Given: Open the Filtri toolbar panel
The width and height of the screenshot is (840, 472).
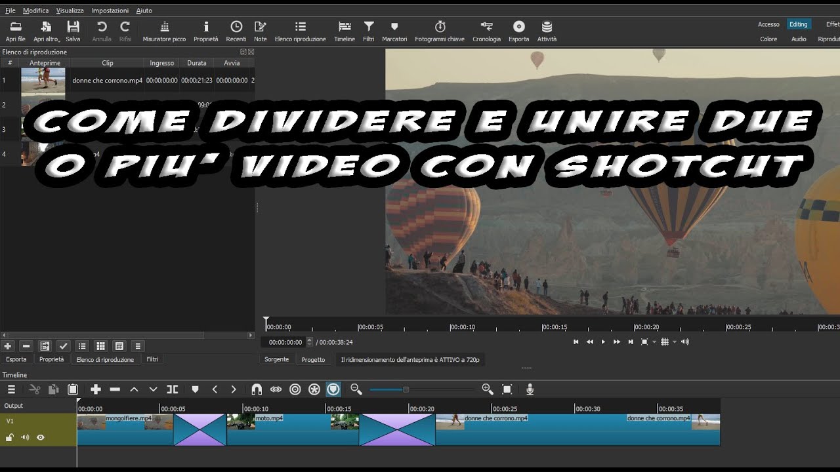Looking at the screenshot, I should click(369, 31).
